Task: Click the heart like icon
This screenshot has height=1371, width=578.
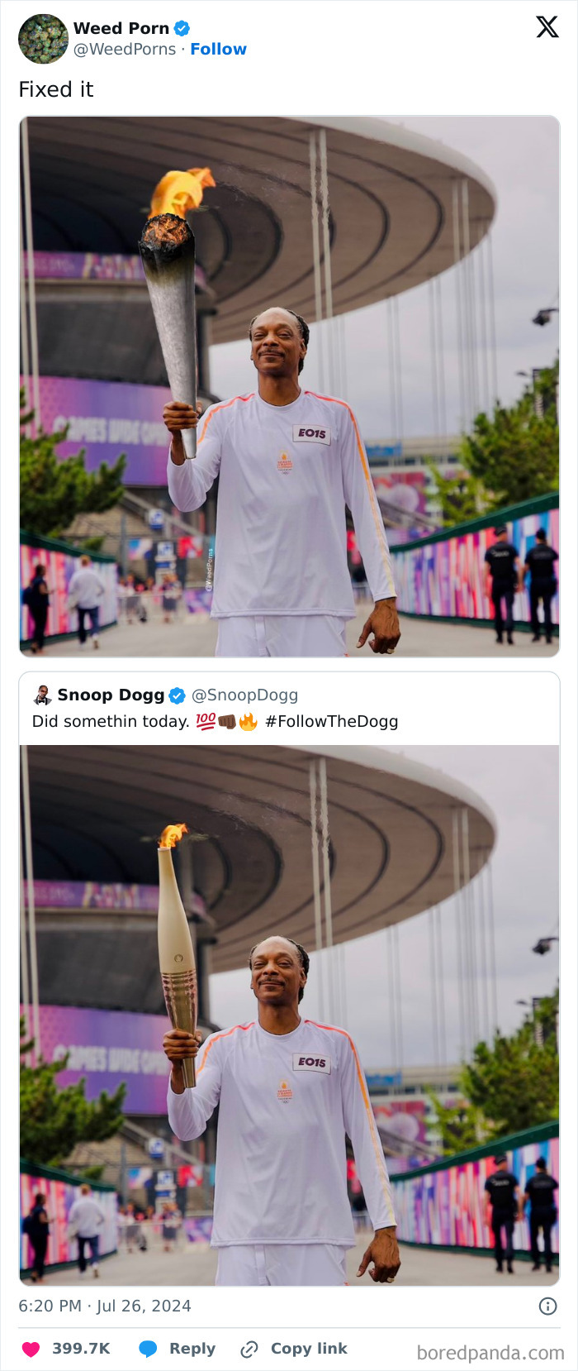Action: click(x=31, y=1349)
